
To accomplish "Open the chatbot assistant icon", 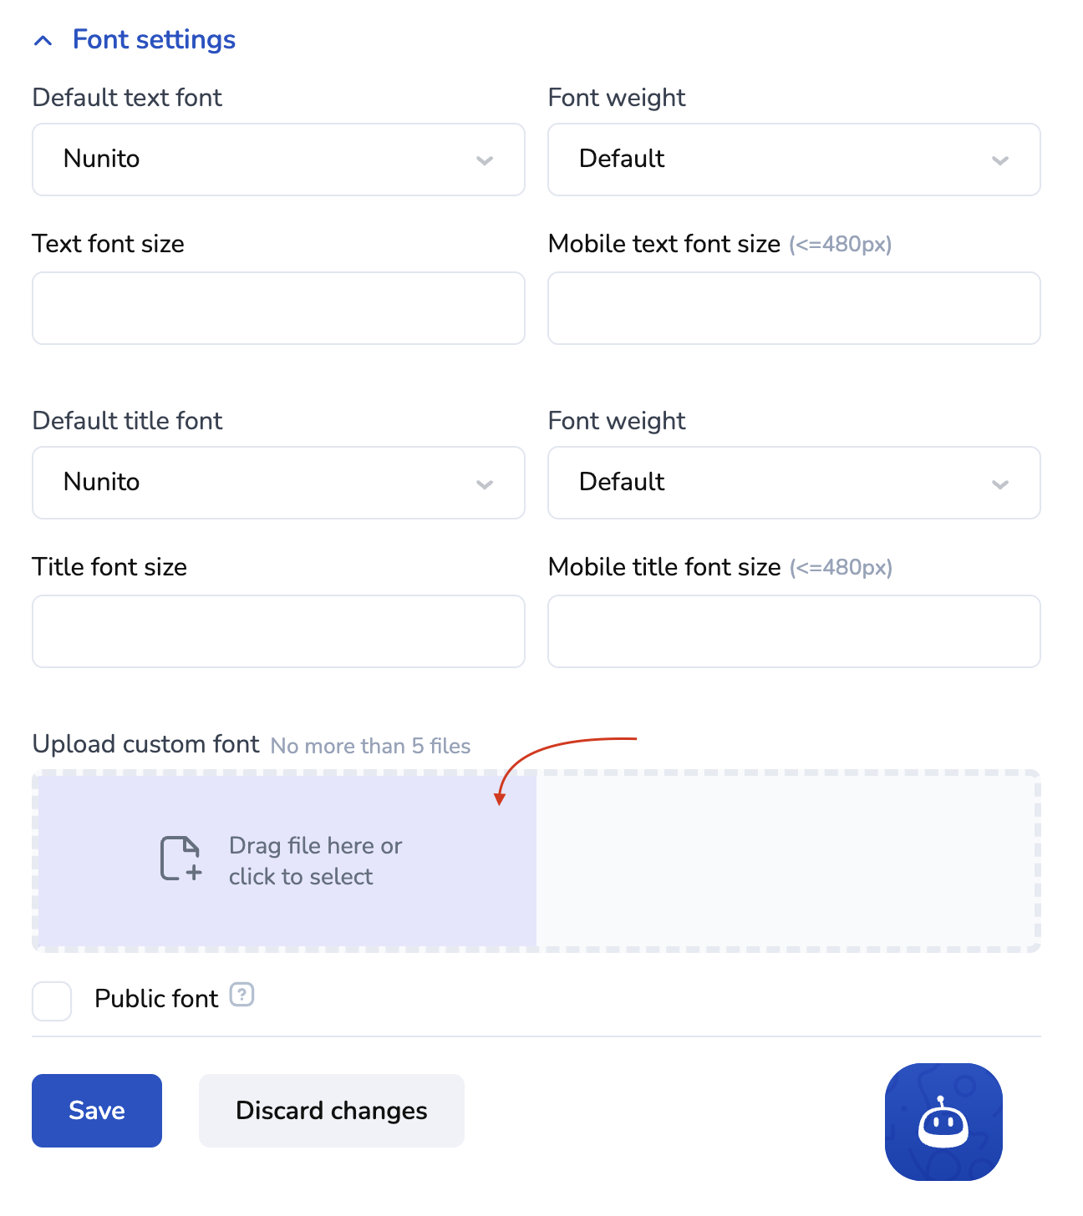I will click(x=943, y=1122).
